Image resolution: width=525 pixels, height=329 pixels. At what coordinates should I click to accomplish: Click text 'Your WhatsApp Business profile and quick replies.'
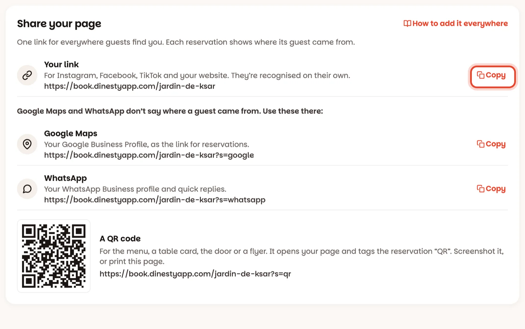(x=135, y=189)
